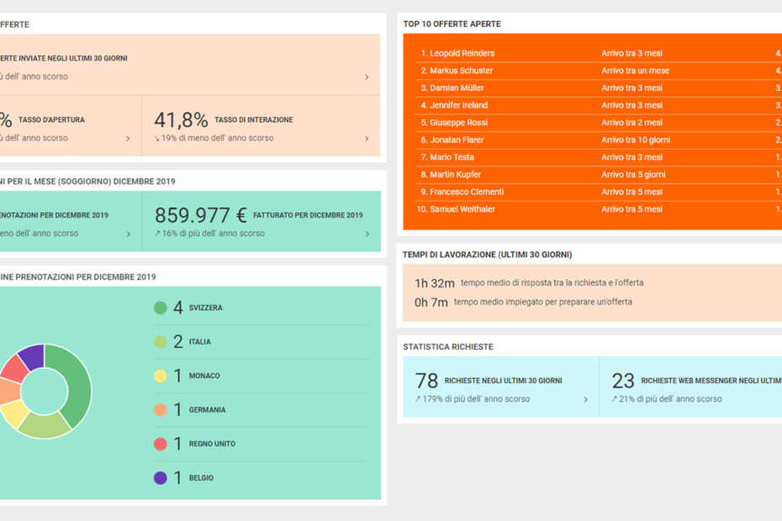The height and width of the screenshot is (521, 782).
Task: Click the large green donut chart segment
Action: 78,380
